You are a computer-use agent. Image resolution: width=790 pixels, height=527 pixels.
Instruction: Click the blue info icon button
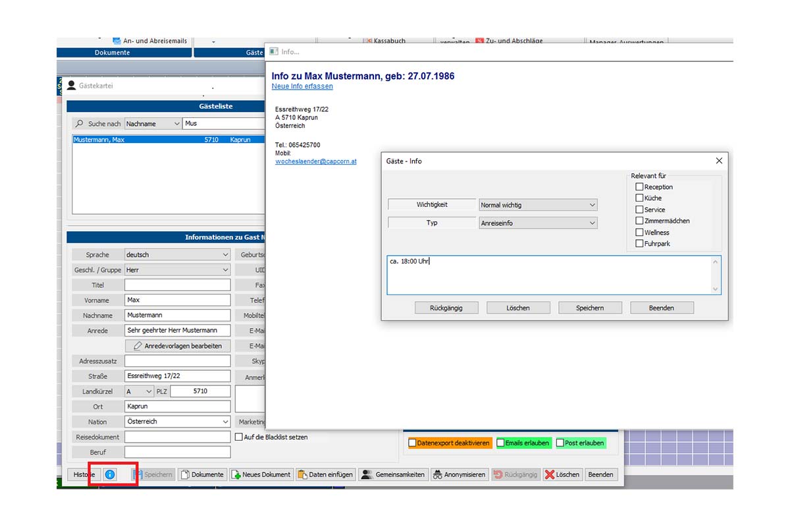pos(110,474)
